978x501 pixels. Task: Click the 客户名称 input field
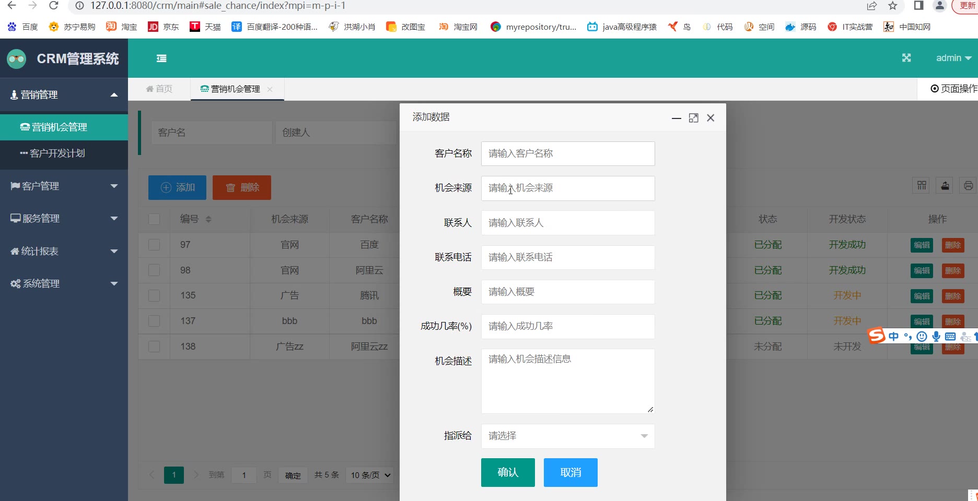tap(567, 154)
